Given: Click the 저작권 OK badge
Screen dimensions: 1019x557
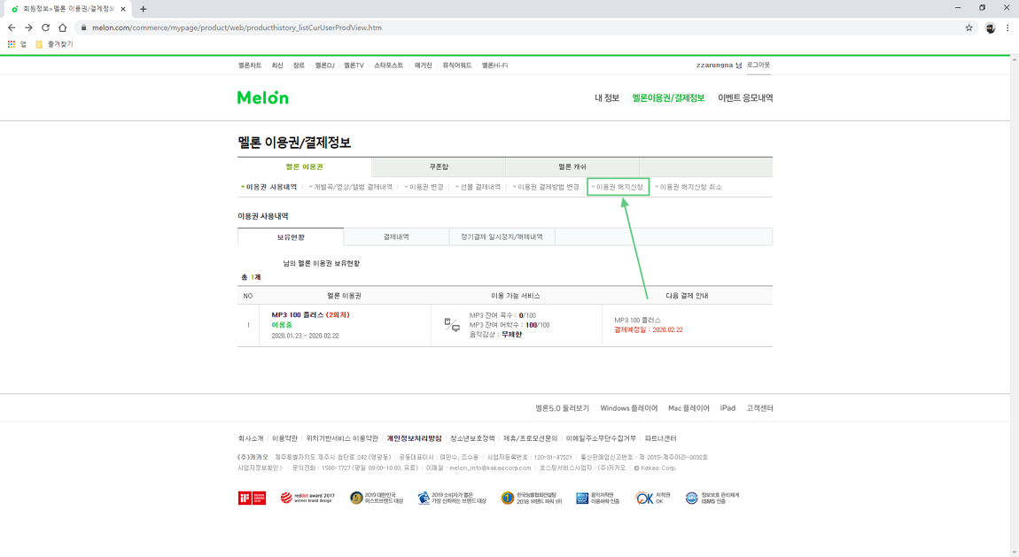Looking at the screenshot, I should tap(652, 498).
